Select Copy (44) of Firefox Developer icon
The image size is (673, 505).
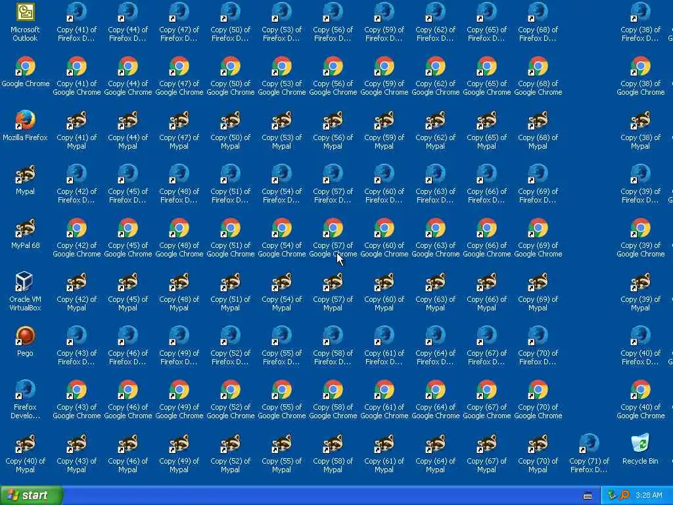point(128,12)
